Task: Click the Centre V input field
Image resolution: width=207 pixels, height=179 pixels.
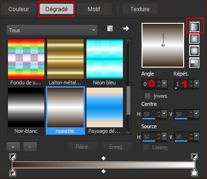Action: tap(182, 114)
